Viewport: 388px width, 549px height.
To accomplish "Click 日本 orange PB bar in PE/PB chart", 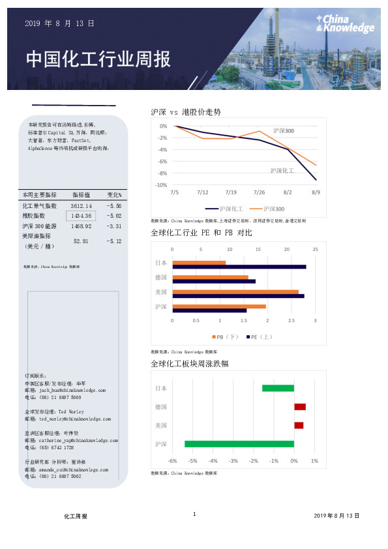I will [200, 263].
